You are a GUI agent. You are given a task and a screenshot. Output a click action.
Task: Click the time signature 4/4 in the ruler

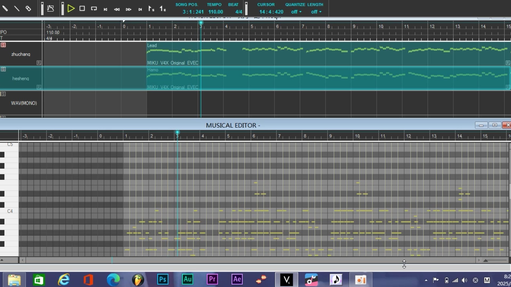(49, 38)
